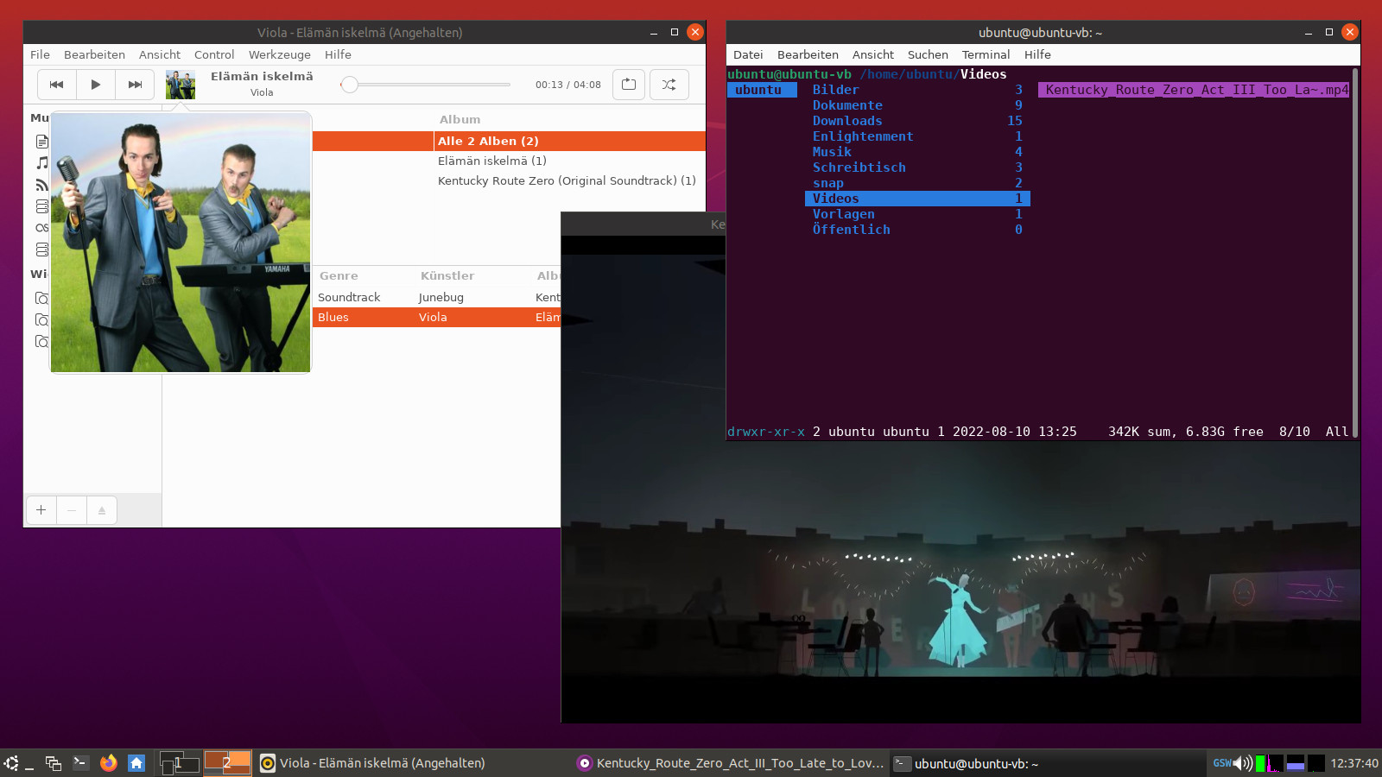Open the Hilfe menu in Rhythmbox

[338, 54]
